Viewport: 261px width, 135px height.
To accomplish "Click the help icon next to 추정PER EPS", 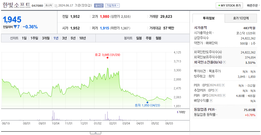I will (216, 90).
